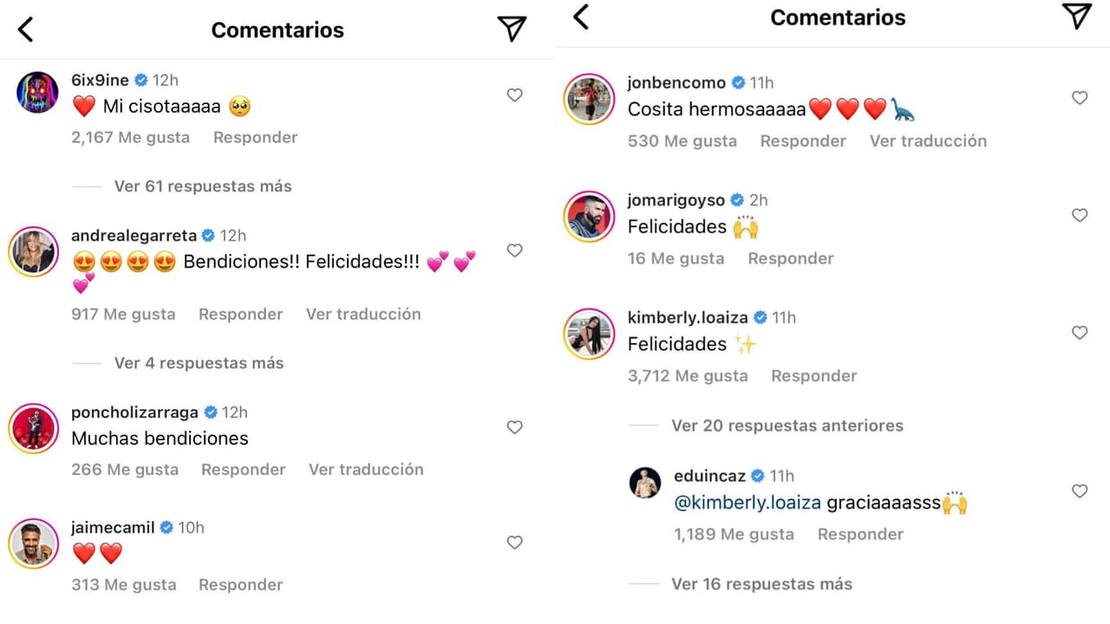Select the Comentarios header title
The image size is (1110, 624).
point(277,29)
